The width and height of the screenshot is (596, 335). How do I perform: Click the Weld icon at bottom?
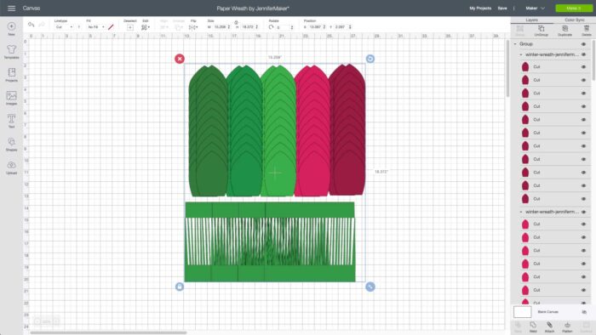tap(533, 327)
